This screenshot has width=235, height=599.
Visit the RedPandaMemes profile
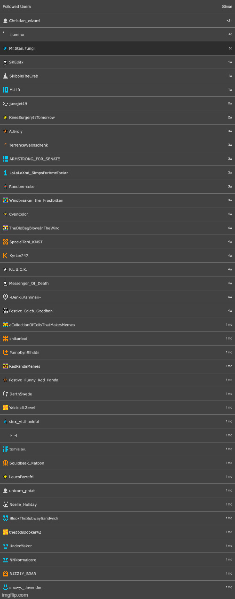pos(25,366)
